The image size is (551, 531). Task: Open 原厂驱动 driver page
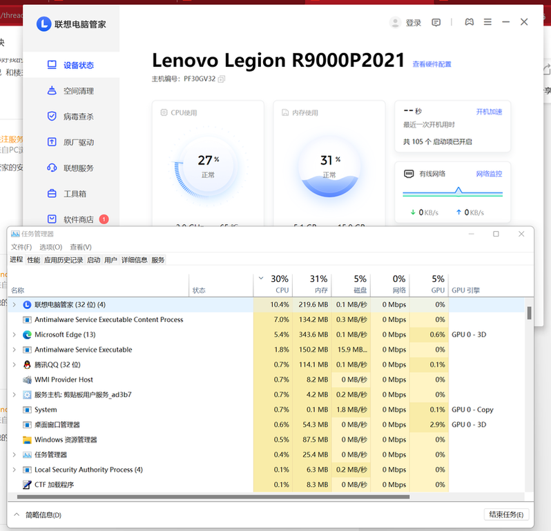[x=52, y=142]
